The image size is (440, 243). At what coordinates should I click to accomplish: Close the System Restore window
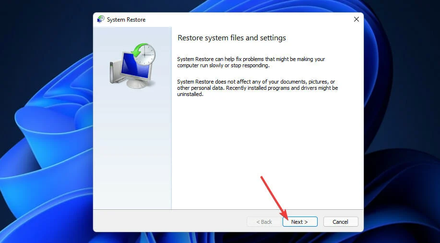pos(357,19)
